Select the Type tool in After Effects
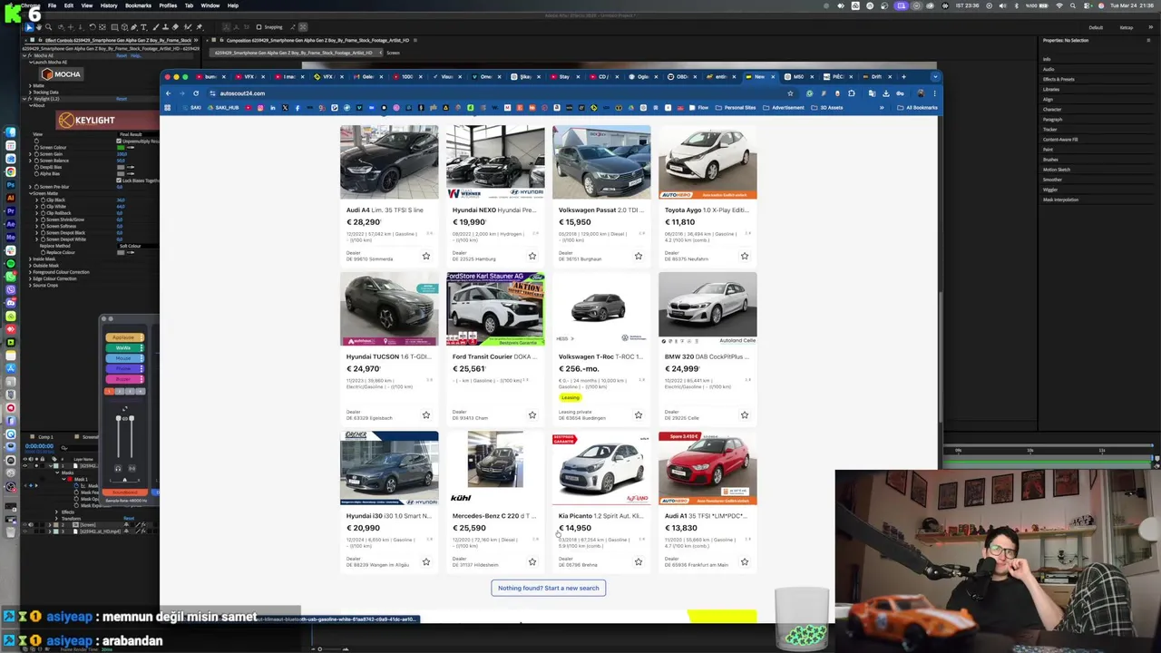1161x653 pixels. pyautogui.click(x=143, y=27)
